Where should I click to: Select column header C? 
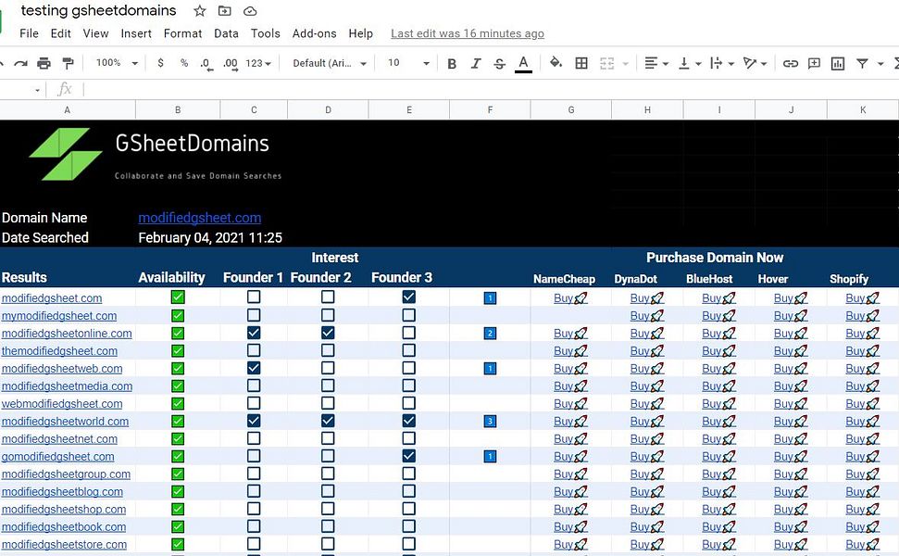[254, 109]
